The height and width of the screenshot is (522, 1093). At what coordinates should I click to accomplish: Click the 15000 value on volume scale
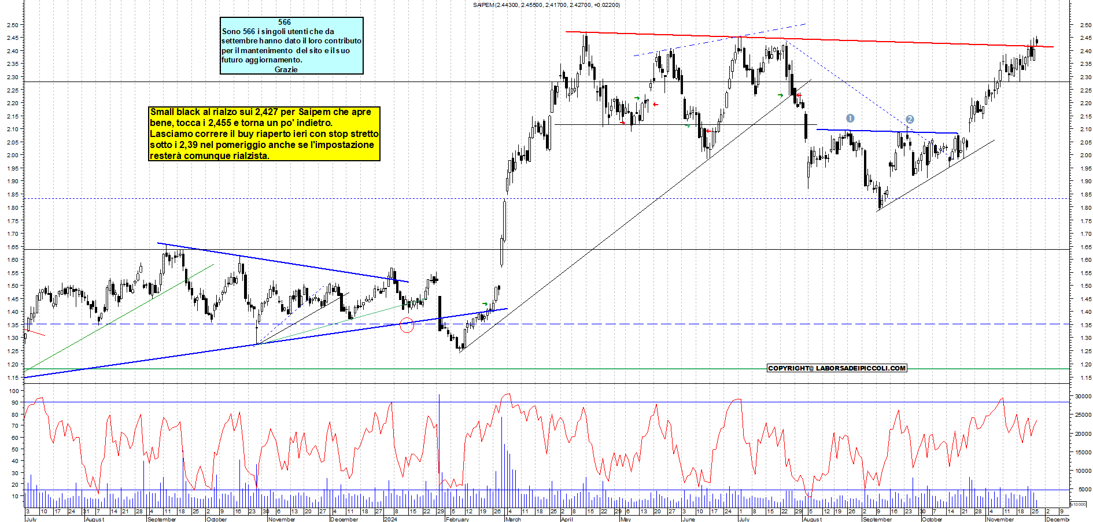click(x=1083, y=452)
